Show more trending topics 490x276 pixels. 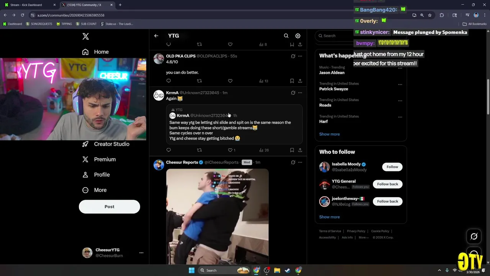pos(330,134)
